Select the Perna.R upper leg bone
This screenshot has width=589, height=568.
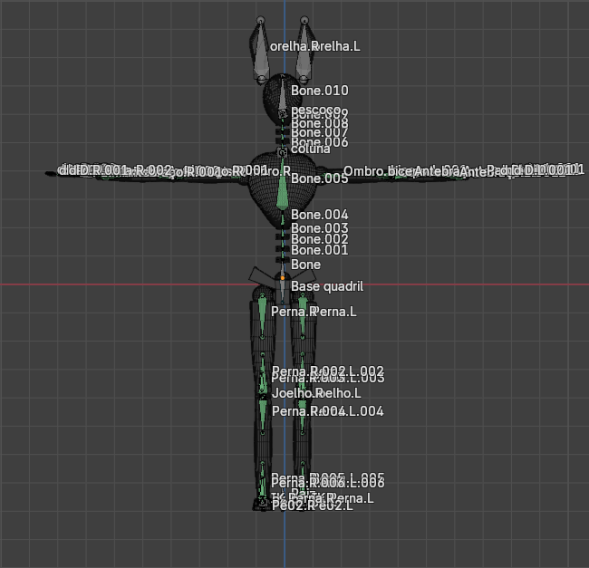tap(262, 313)
